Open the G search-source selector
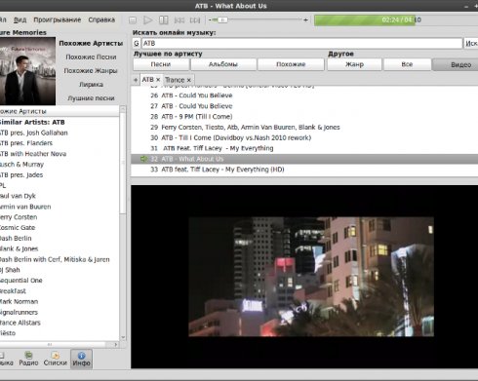This screenshot has height=381, width=478. (137, 43)
